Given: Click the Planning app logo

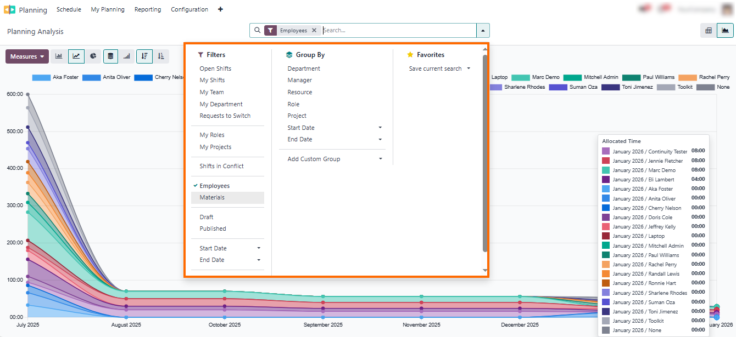Looking at the screenshot, I should [10, 9].
